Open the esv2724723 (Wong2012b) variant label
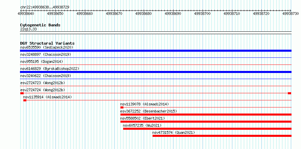 [43, 83]
